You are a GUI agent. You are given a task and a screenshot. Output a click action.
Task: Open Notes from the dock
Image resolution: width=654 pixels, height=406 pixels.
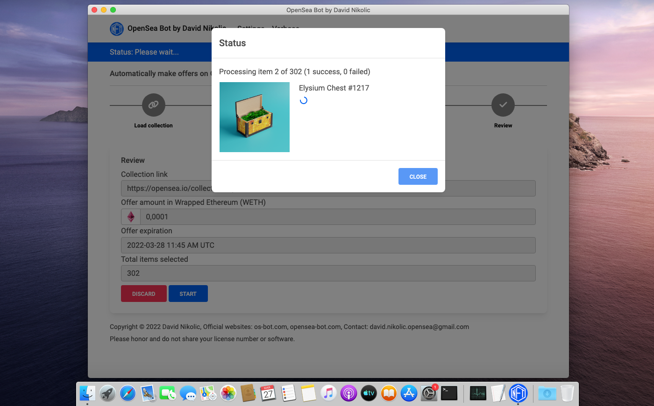pyautogui.click(x=308, y=393)
